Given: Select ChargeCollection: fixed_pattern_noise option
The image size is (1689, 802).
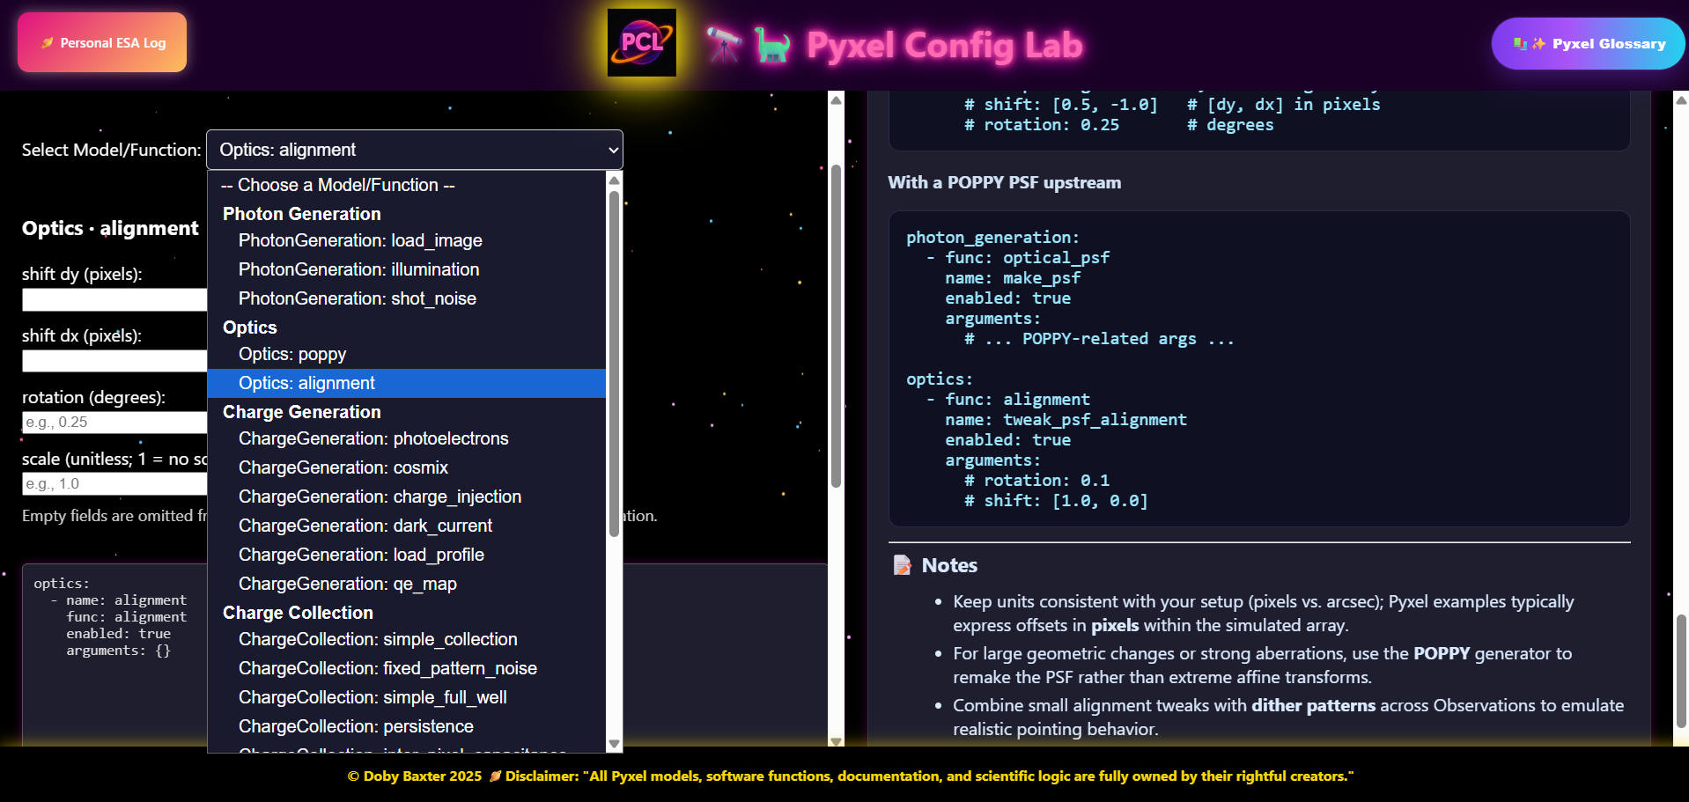Looking at the screenshot, I should (x=387, y=668).
